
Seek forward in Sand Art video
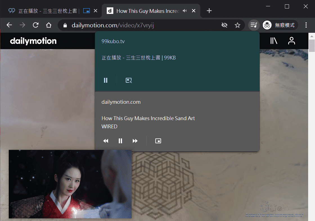pyautogui.click(x=135, y=141)
